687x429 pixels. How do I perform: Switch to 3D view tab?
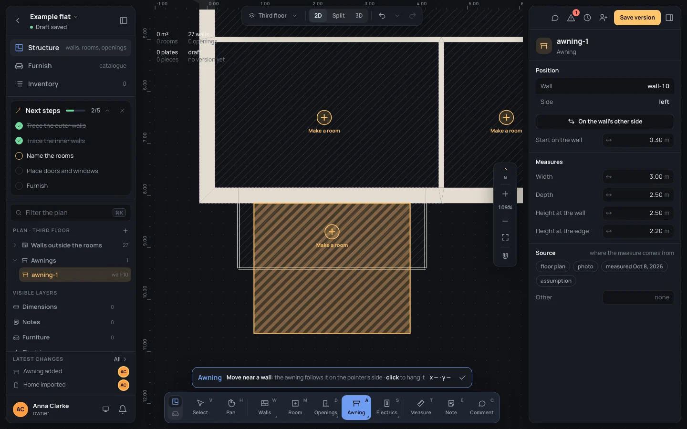(359, 16)
